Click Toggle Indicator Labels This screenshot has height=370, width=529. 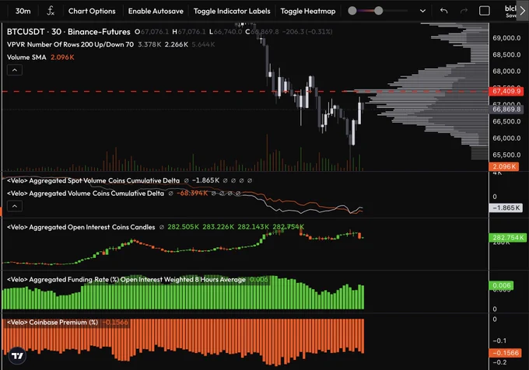[232, 11]
